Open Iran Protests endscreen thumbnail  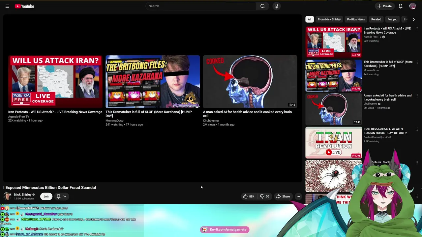pyautogui.click(x=55, y=82)
